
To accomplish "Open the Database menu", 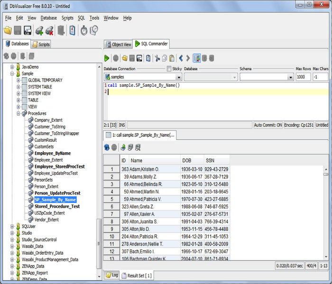I will pyautogui.click(x=49, y=18).
